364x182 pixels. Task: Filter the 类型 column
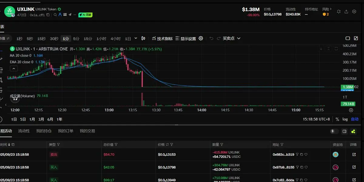click(58, 145)
